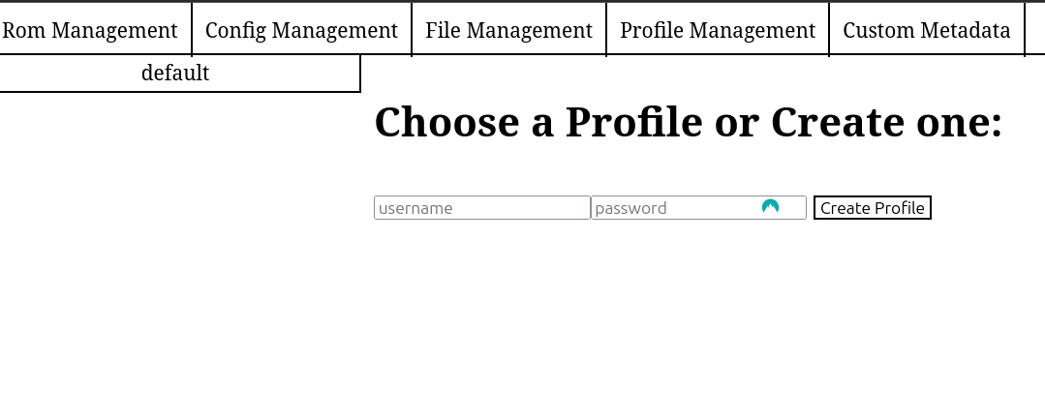This screenshot has width=1045, height=420.
Task: Open the Rom Management tab
Action: (90, 30)
